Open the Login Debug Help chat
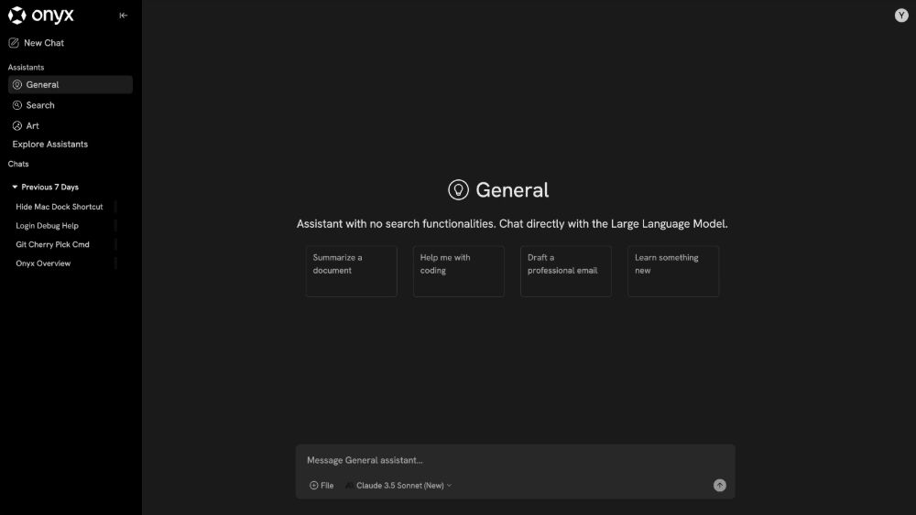916x515 pixels. point(48,226)
